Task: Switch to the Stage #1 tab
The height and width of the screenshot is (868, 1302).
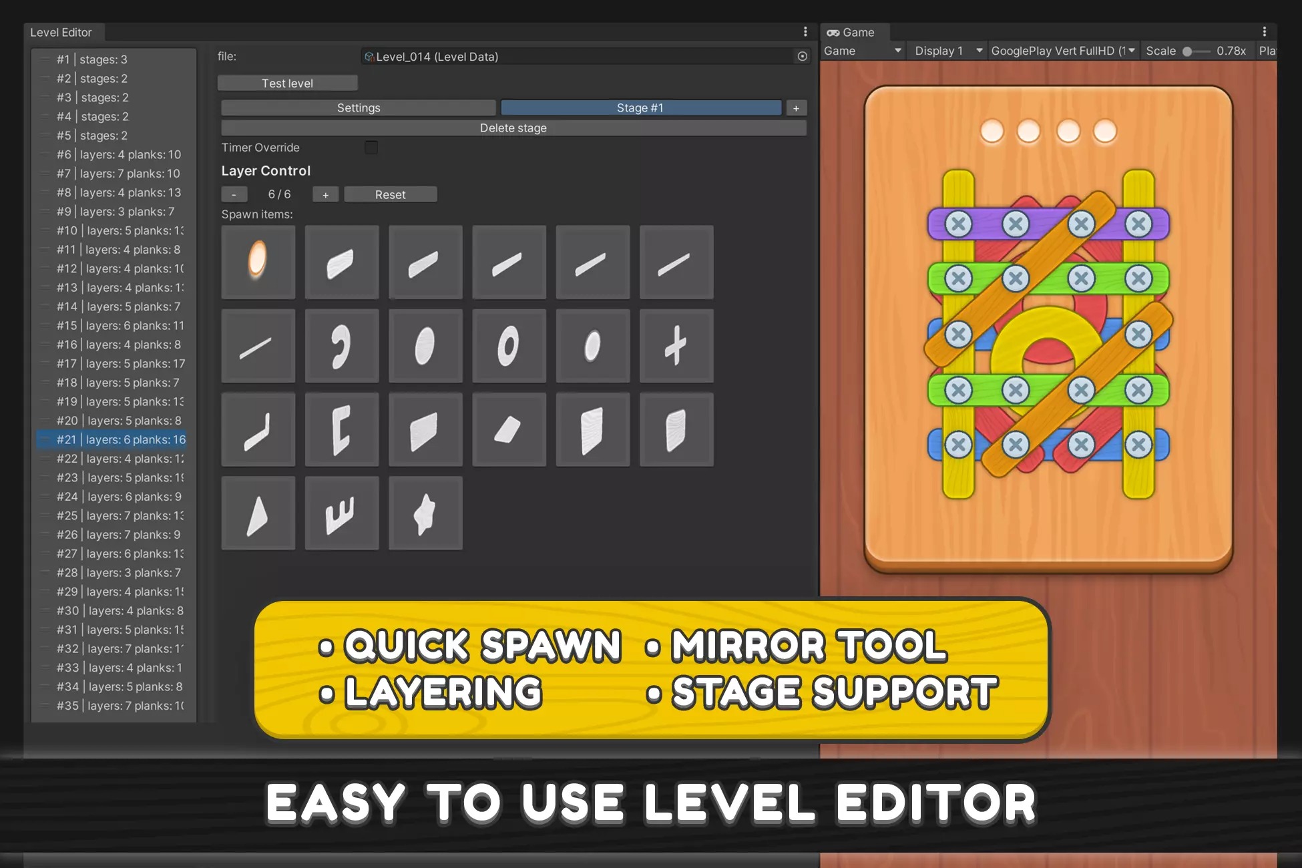Action: [x=640, y=108]
